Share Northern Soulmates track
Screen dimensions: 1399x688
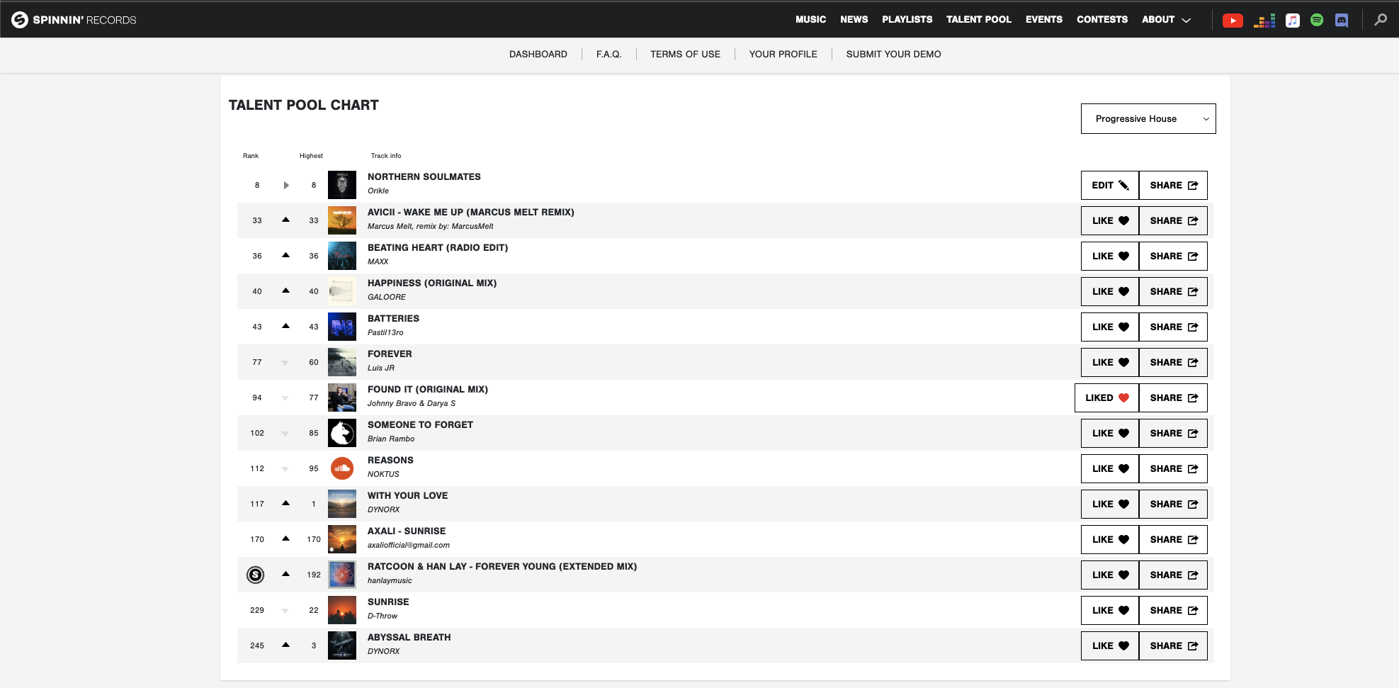(x=1173, y=185)
